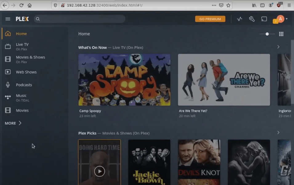Expand the Plex Picks row arrow

[x=278, y=133]
